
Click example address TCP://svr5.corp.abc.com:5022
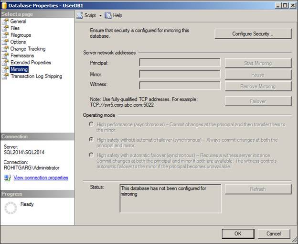click(x=122, y=105)
